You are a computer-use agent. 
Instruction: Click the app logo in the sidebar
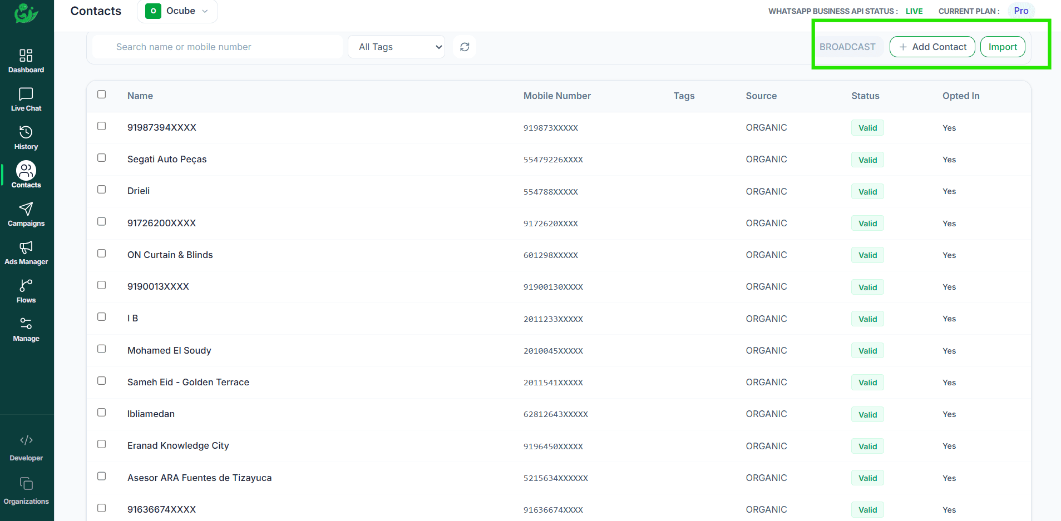click(26, 13)
